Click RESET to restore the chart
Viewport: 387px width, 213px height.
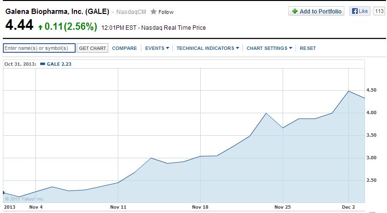(307, 48)
